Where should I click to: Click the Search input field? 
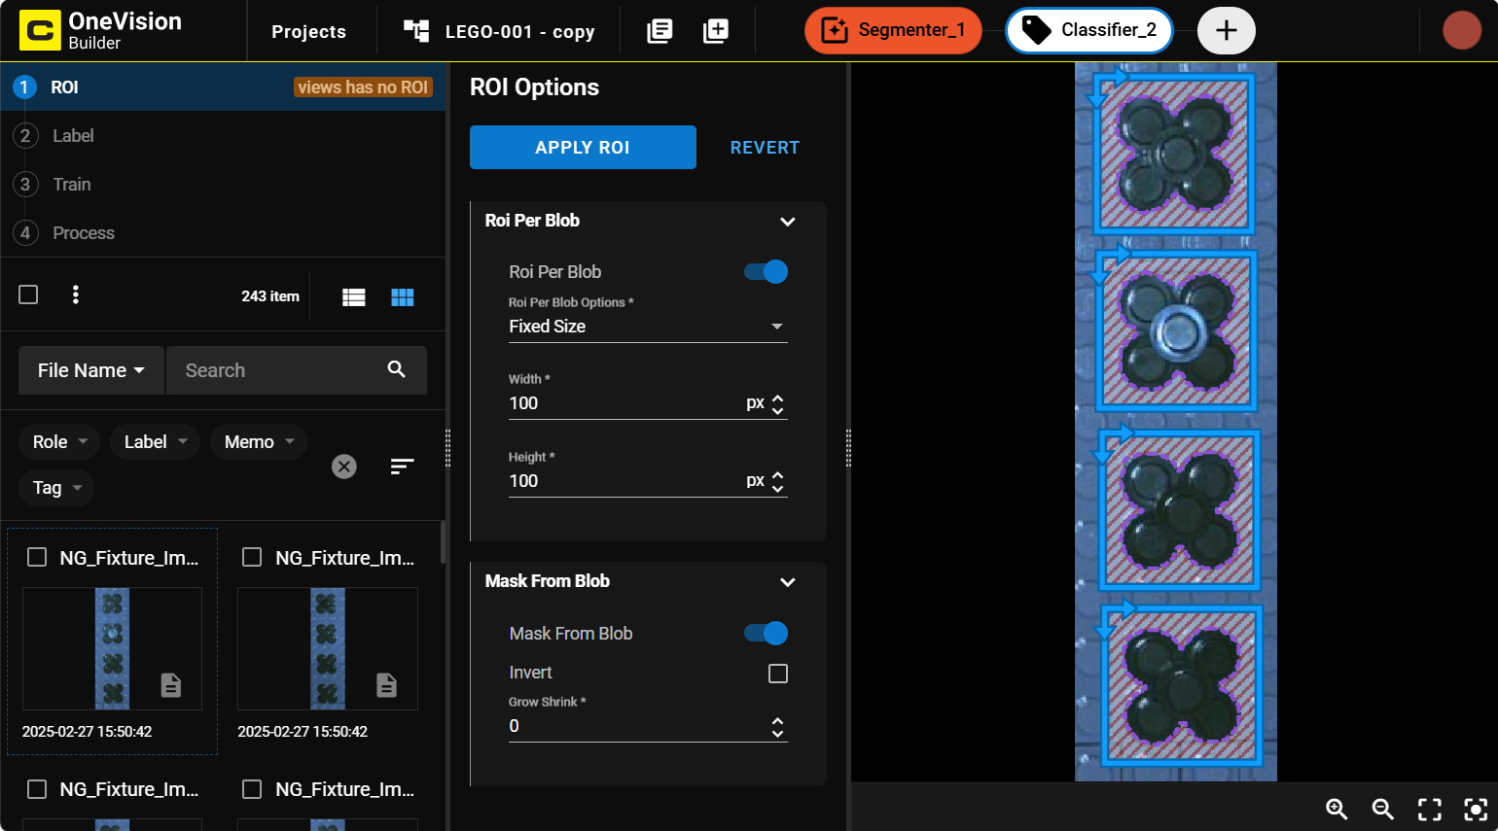tap(277, 370)
